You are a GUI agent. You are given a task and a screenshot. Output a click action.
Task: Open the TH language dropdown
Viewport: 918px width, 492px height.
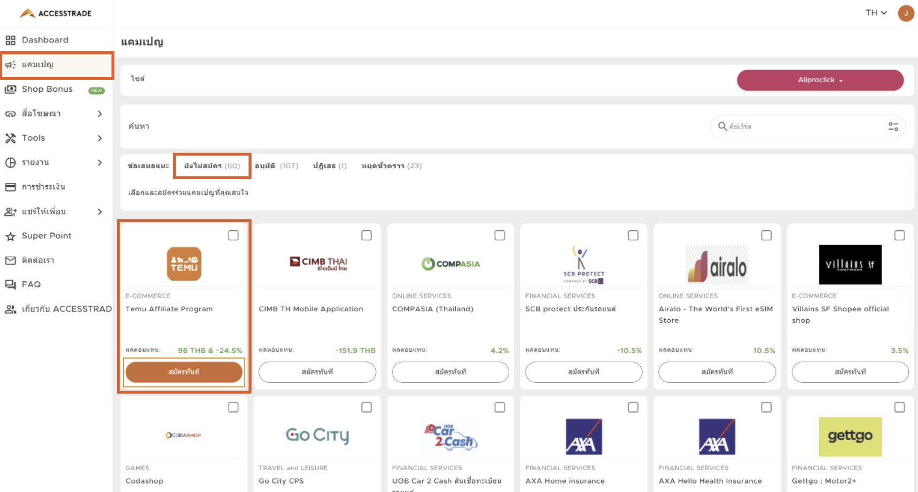point(876,13)
